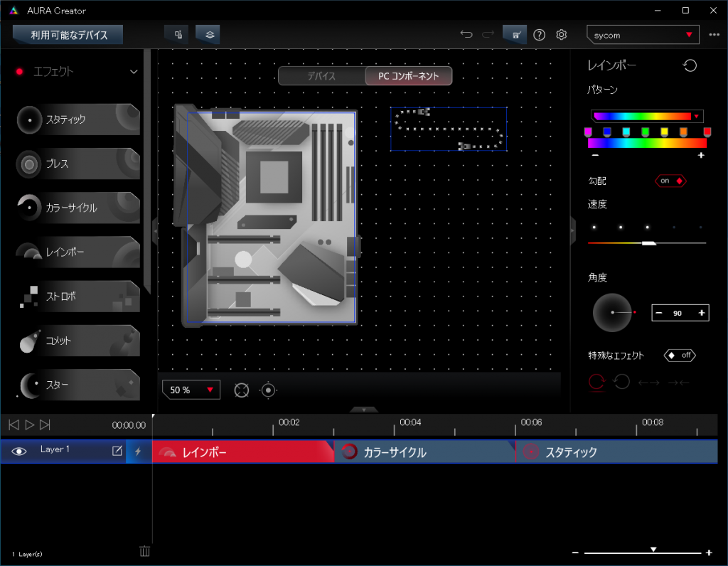
Task: Select the レインボー effect in the list
Action: [78, 252]
